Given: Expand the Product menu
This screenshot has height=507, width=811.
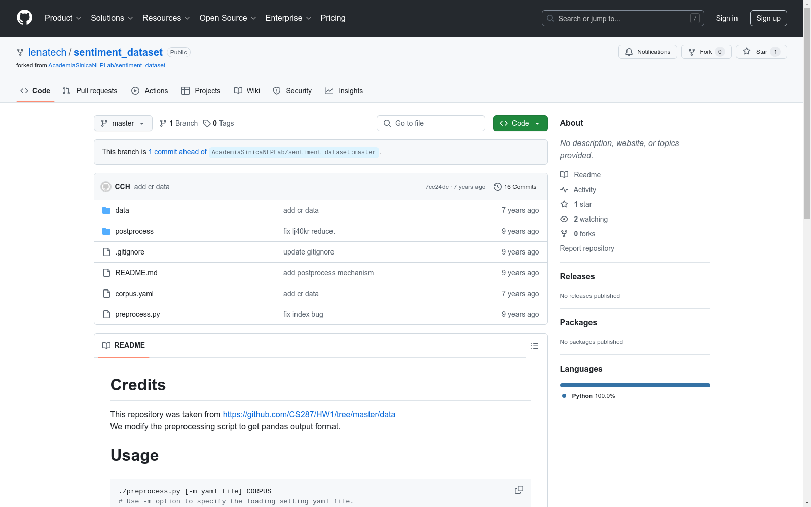Looking at the screenshot, I should [63, 18].
